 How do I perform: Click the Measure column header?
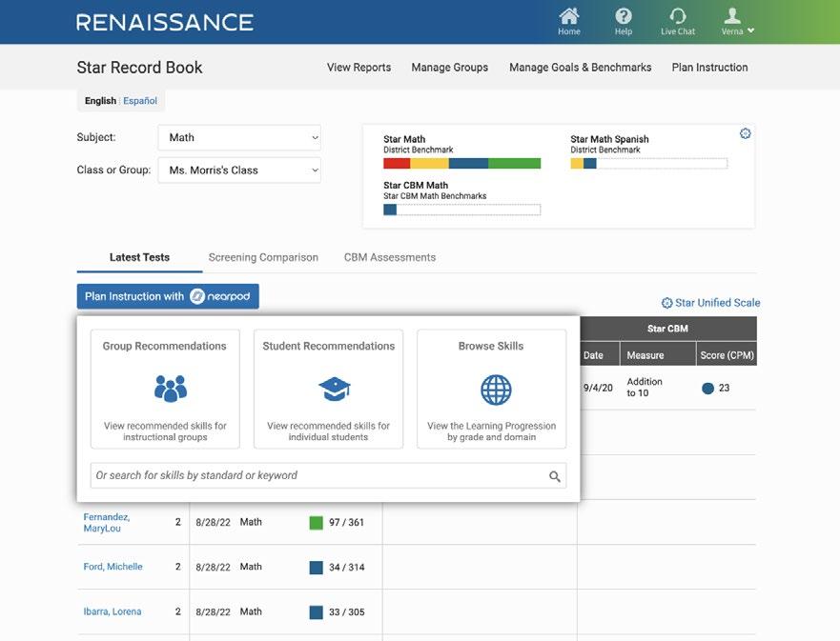(x=657, y=354)
